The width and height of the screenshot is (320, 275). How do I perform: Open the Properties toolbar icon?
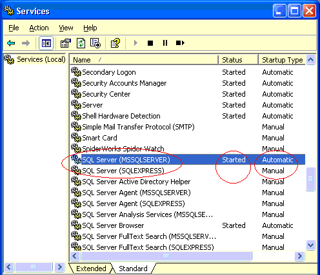[65, 43]
